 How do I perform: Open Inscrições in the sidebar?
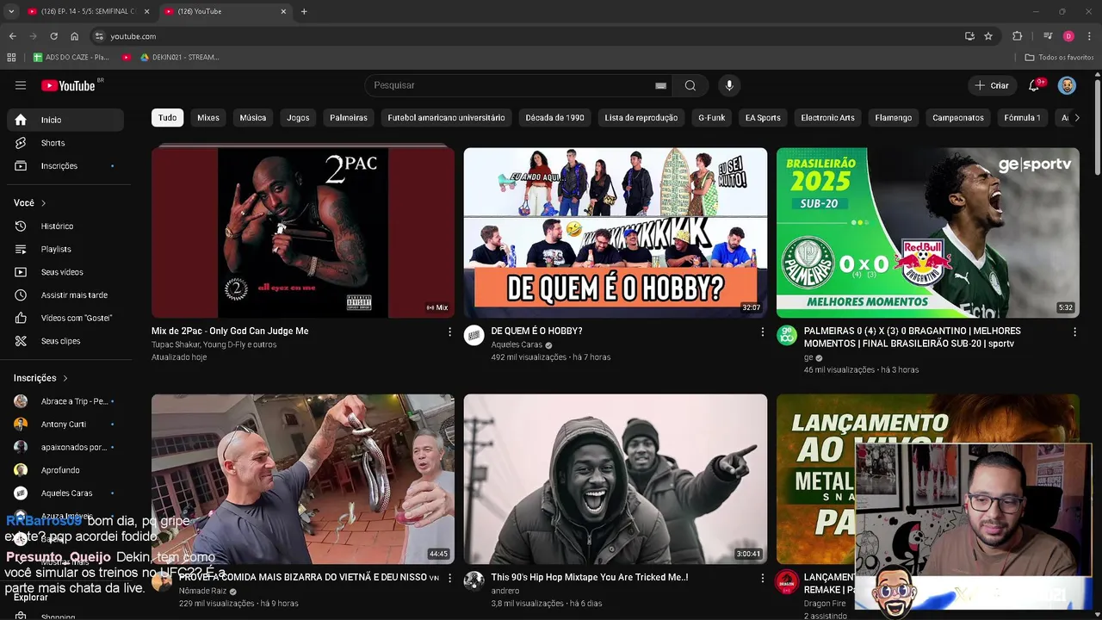[x=65, y=165]
